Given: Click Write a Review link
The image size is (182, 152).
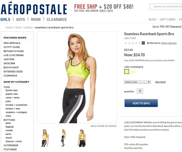Looking at the screenshot, I should [x=169, y=43].
